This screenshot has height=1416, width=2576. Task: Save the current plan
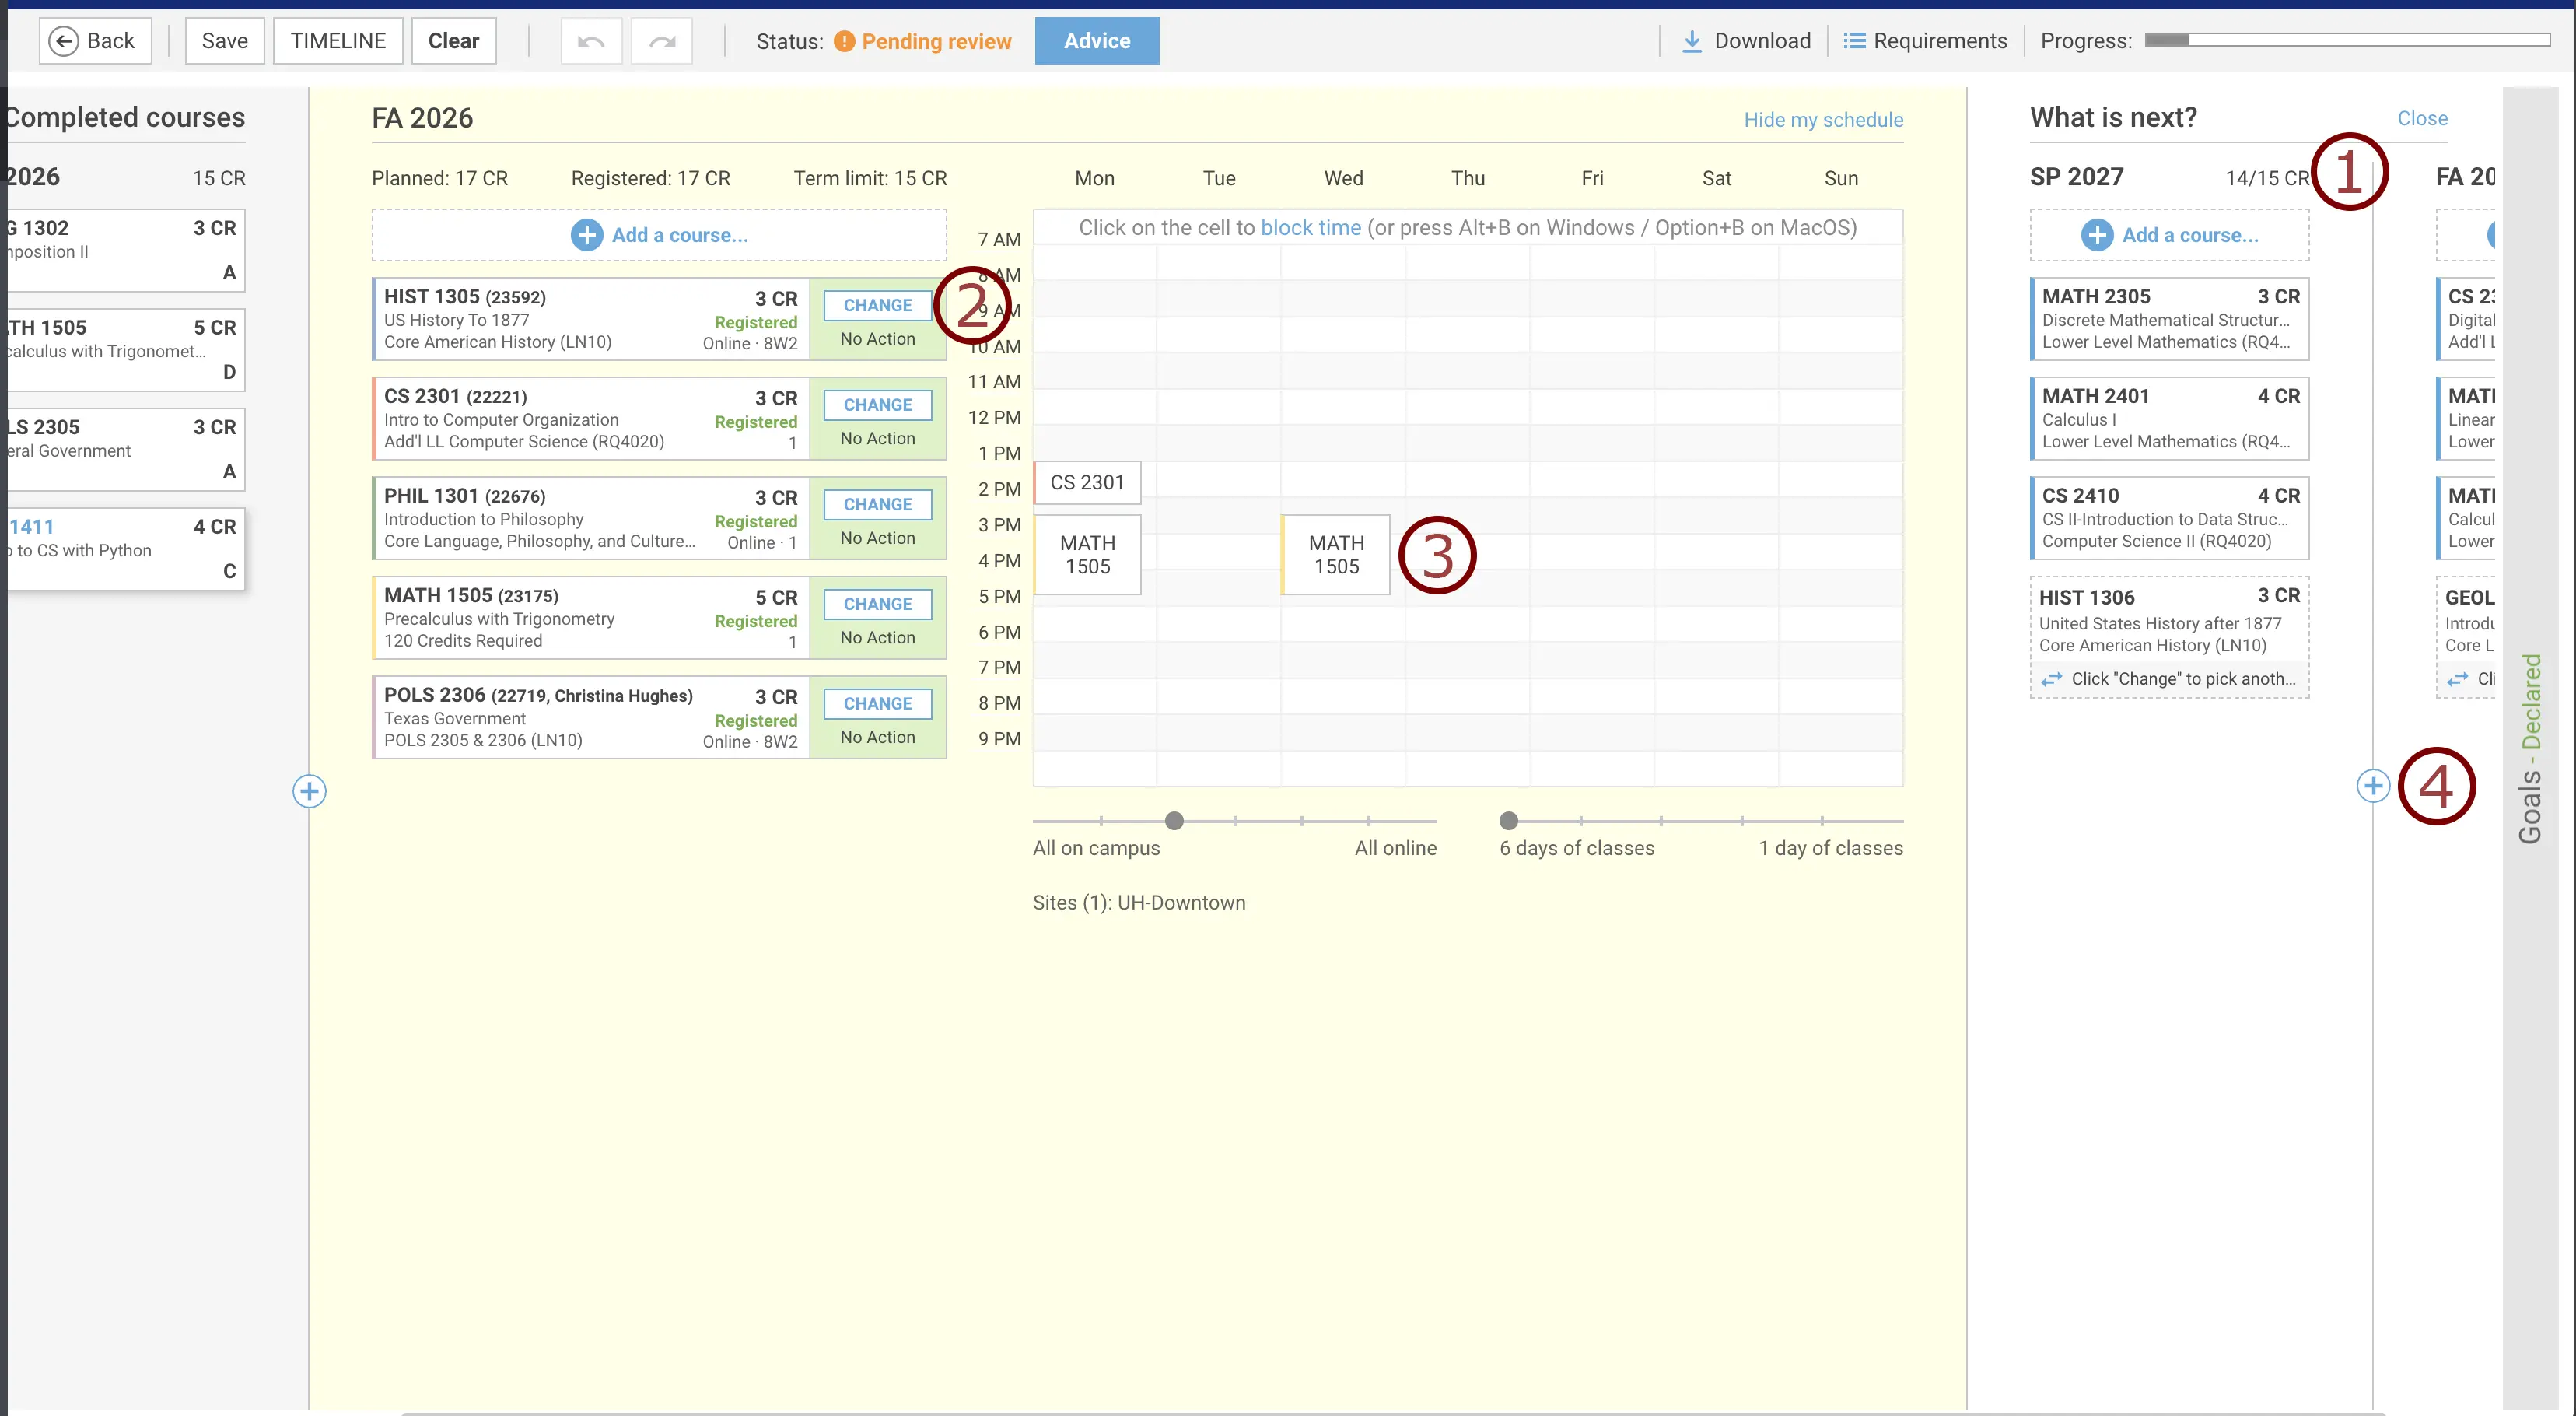click(x=224, y=41)
